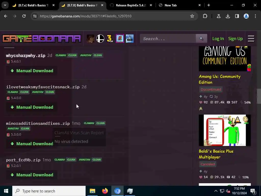Open the hamburger site menu

click(251, 39)
